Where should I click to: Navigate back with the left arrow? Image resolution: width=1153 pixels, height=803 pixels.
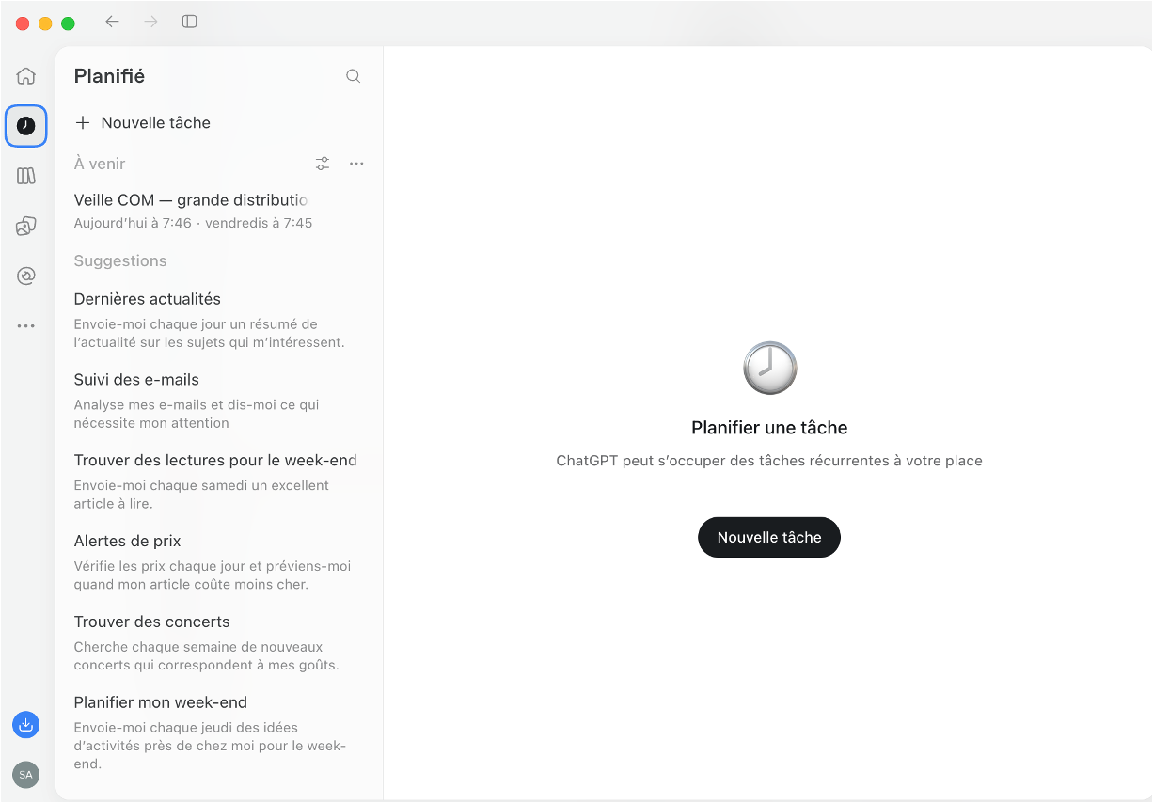tap(112, 22)
